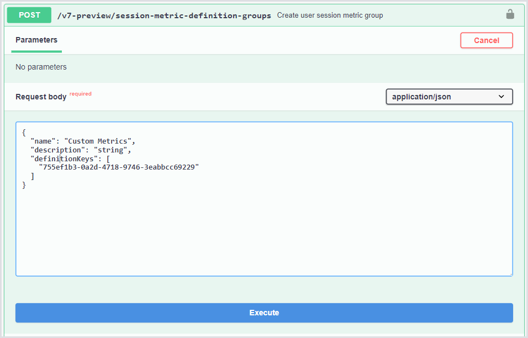Collapse operation via the POST badge

[x=29, y=15]
